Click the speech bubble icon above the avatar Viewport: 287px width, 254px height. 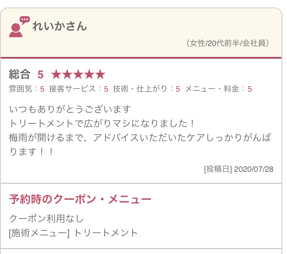pyautogui.click(x=25, y=20)
